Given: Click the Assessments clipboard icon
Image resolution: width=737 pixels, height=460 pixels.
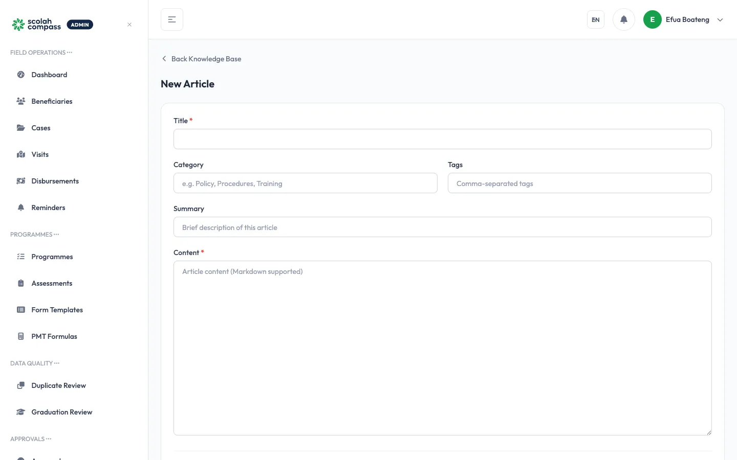Looking at the screenshot, I should pos(21,283).
